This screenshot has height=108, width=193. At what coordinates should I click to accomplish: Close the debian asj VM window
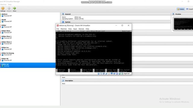tap(128, 25)
